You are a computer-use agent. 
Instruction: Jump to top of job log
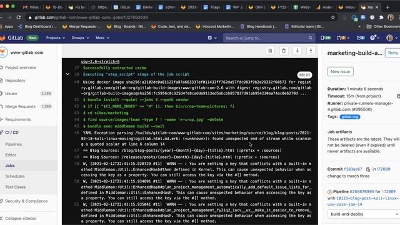(x=297, y=51)
